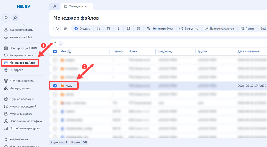The height and width of the screenshot is (147, 267).
Task: Click the Использование трафика icon
Action: [6, 121]
